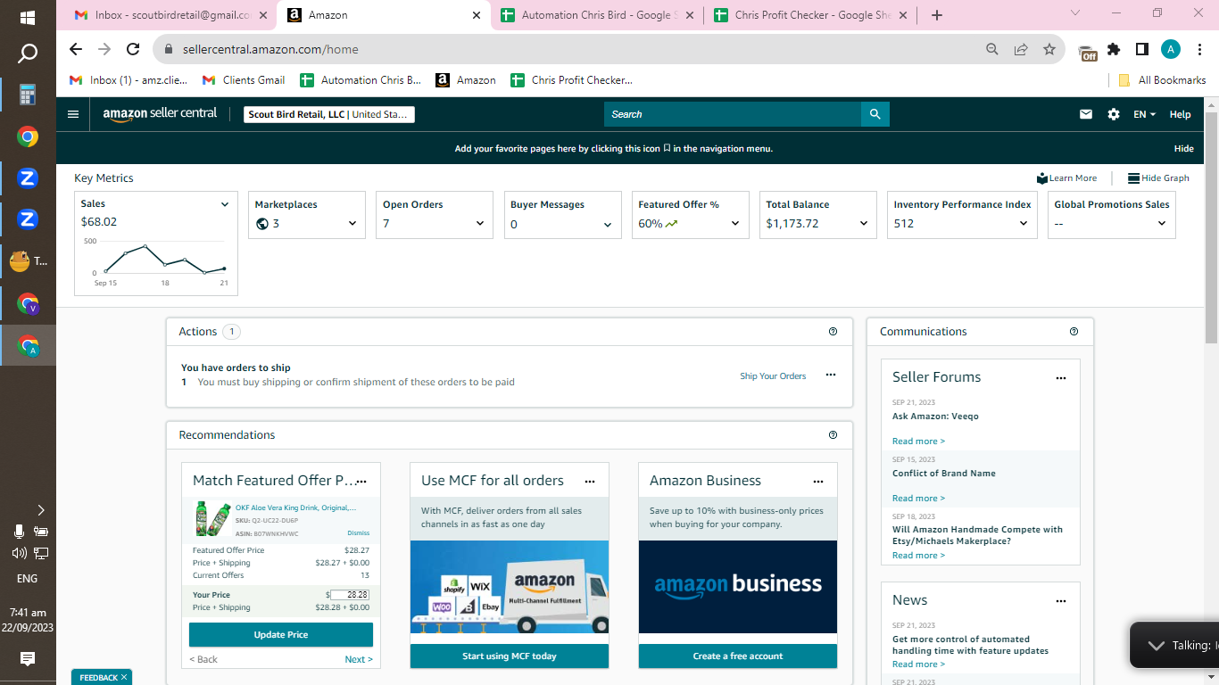The image size is (1219, 685).
Task: Click the Ship Your Orders link
Action: tap(773, 376)
